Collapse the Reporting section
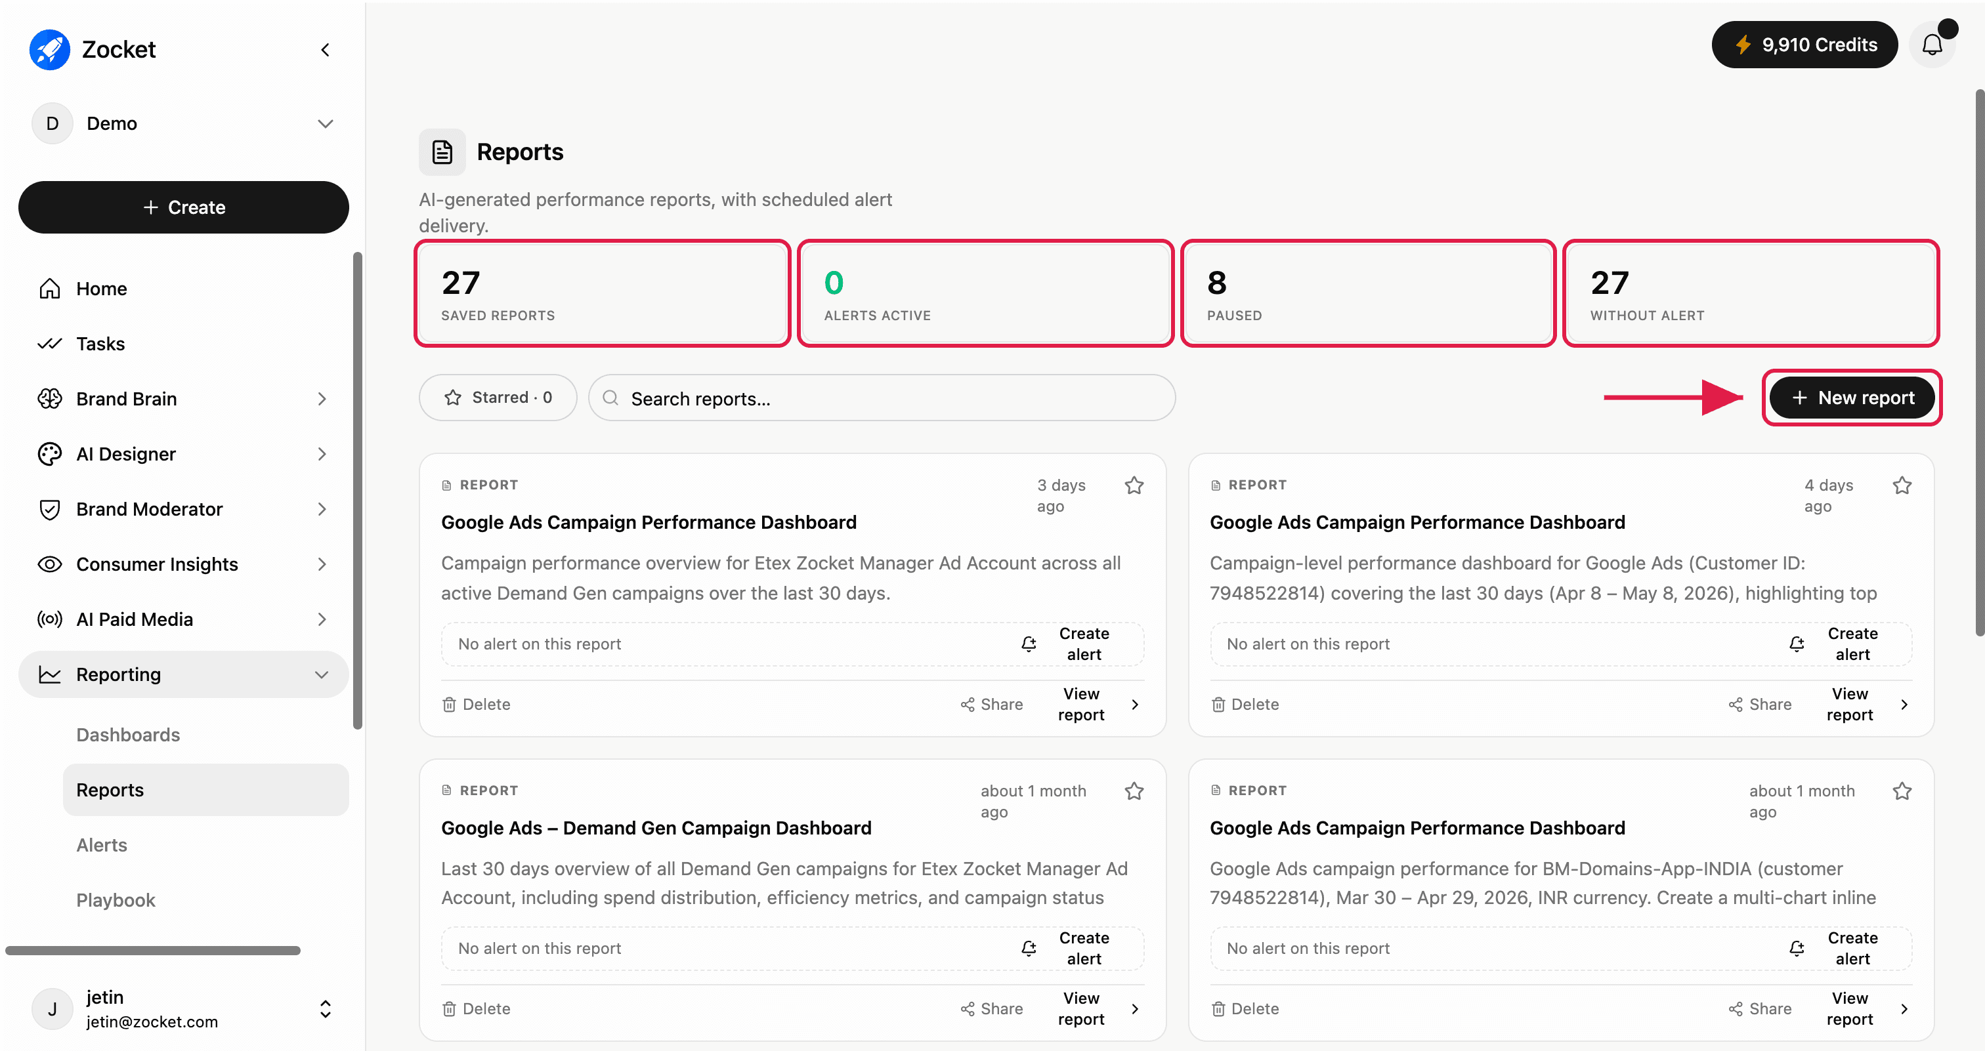This screenshot has height=1051, width=1985. pyautogui.click(x=322, y=674)
